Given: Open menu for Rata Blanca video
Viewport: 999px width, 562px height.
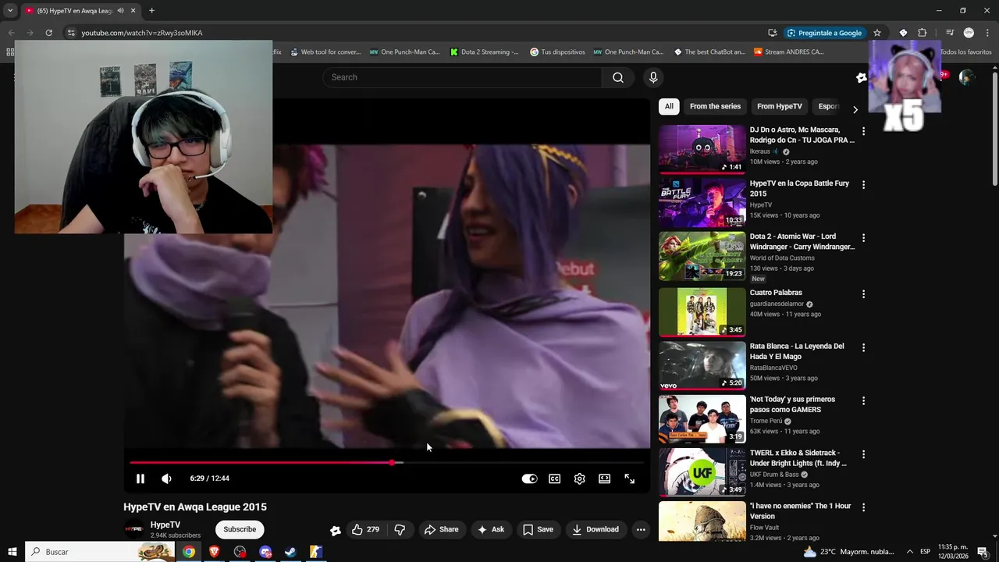Looking at the screenshot, I should point(863,347).
